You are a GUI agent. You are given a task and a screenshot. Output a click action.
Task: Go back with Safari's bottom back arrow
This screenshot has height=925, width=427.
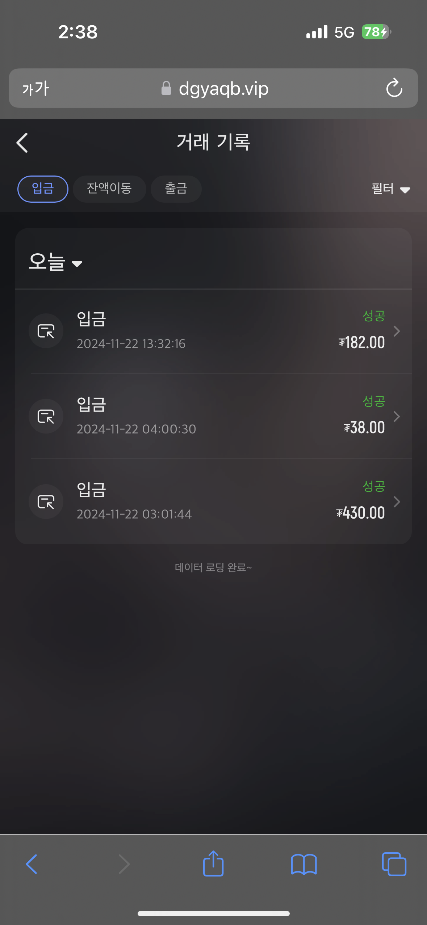[x=32, y=864]
